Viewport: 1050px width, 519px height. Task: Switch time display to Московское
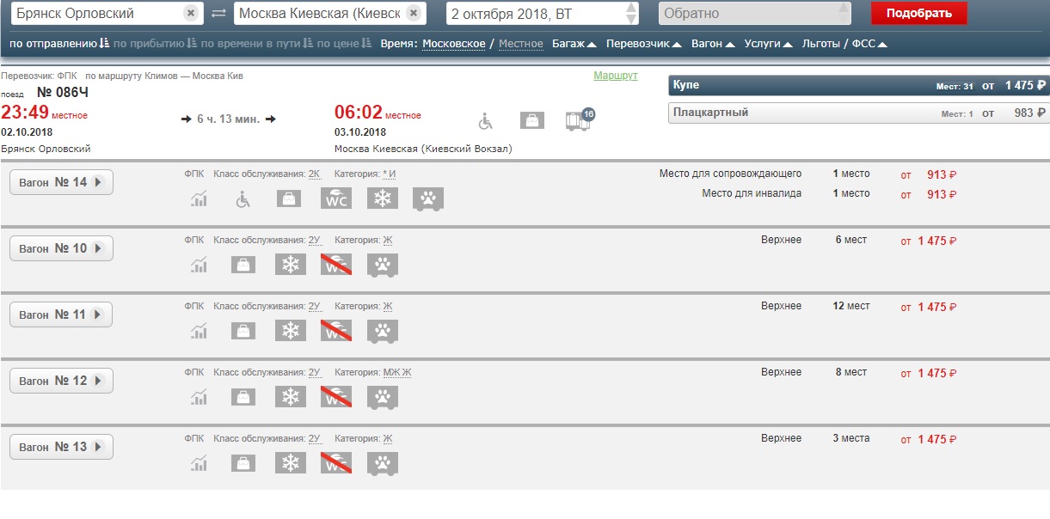click(453, 43)
